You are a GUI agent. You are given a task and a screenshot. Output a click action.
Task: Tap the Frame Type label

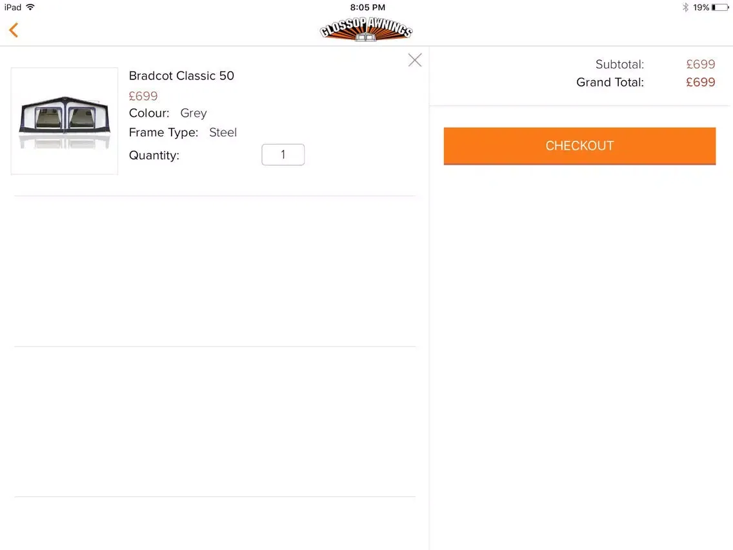[164, 132]
